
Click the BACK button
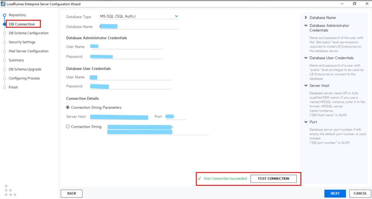(x=72, y=193)
